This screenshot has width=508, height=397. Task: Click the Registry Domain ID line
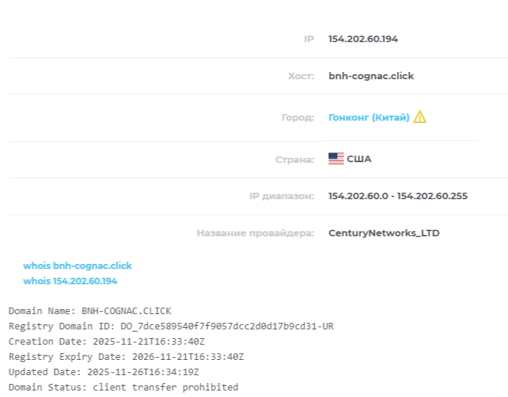pyautogui.click(x=171, y=326)
